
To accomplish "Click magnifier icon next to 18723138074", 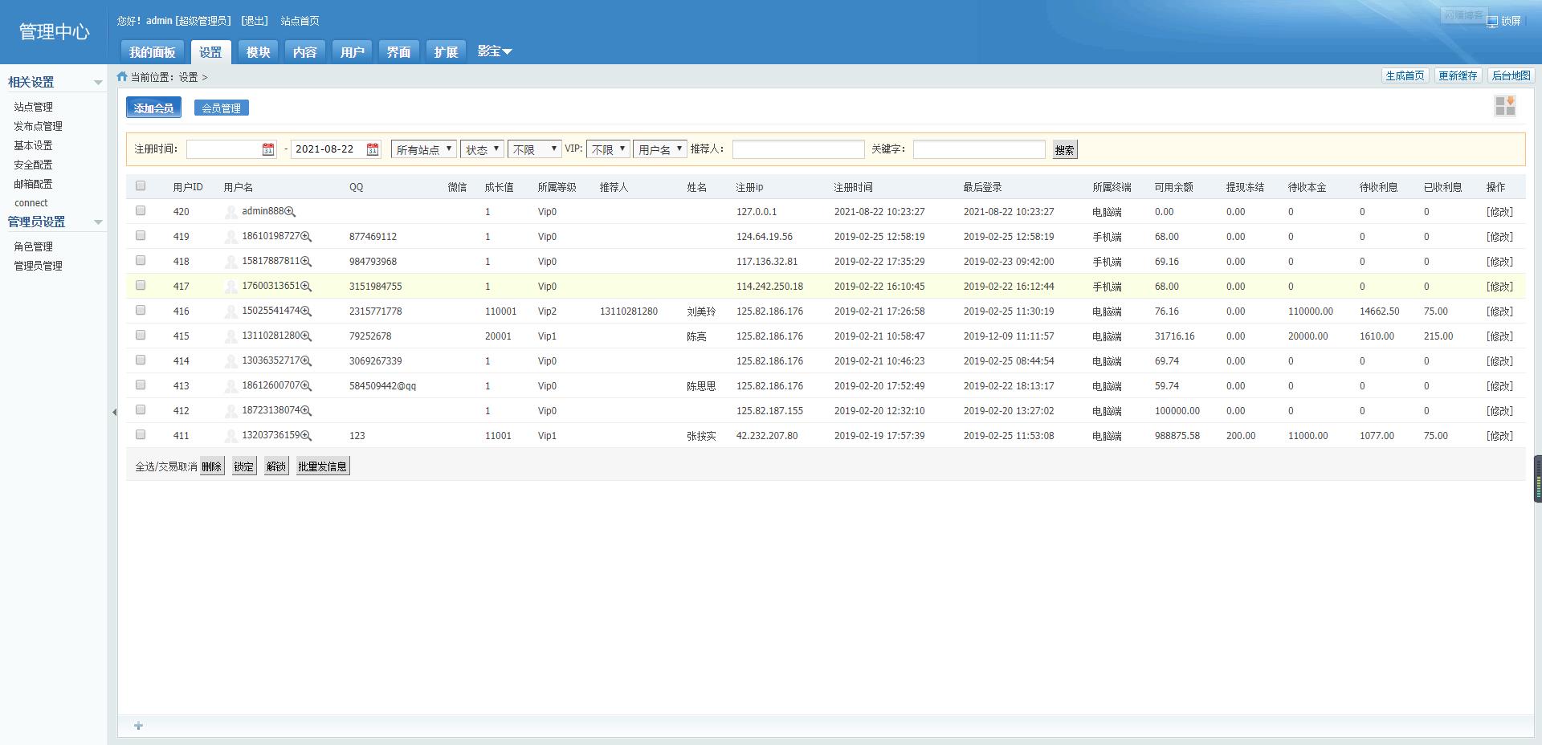I will pos(307,411).
